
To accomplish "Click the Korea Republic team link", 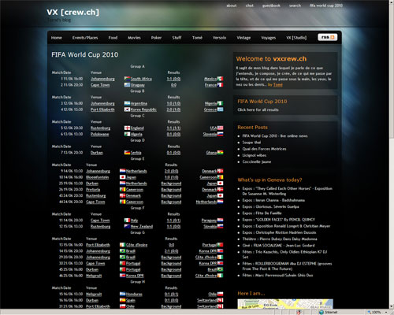I will click(143, 109).
